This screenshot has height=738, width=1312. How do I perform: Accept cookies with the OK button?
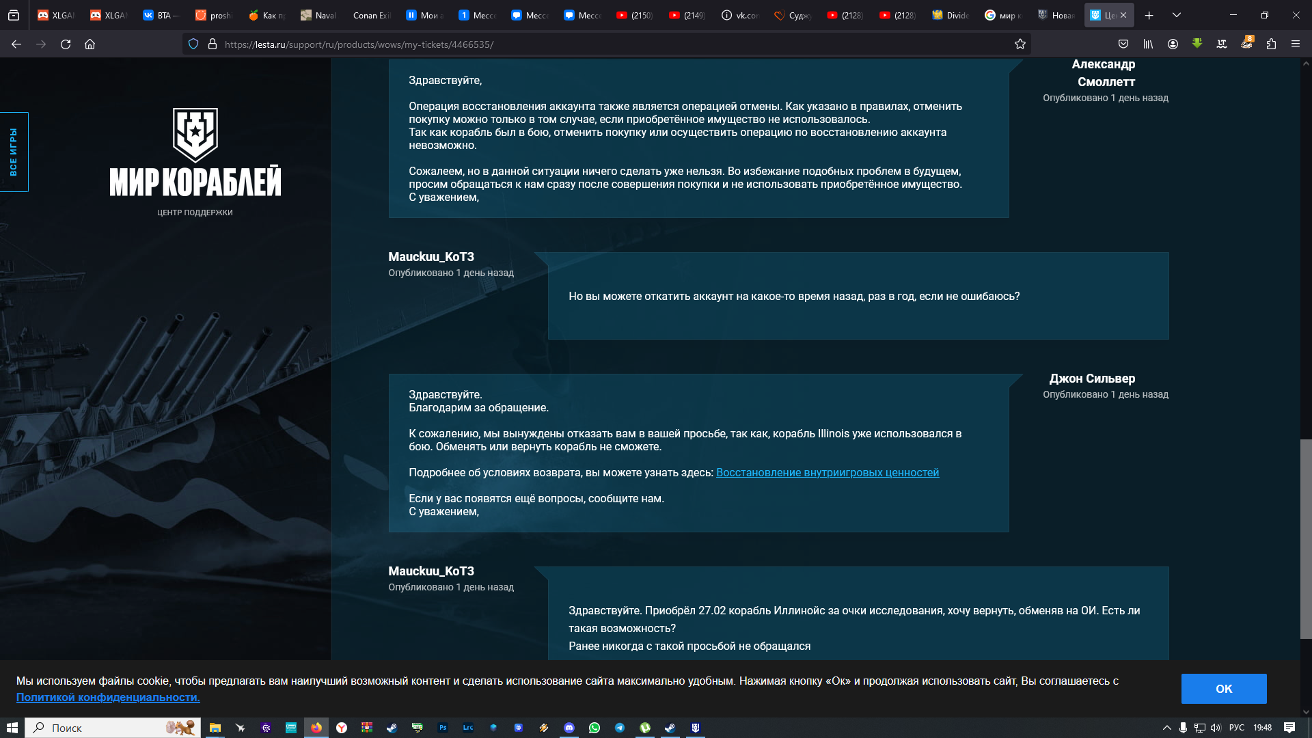coord(1224,689)
